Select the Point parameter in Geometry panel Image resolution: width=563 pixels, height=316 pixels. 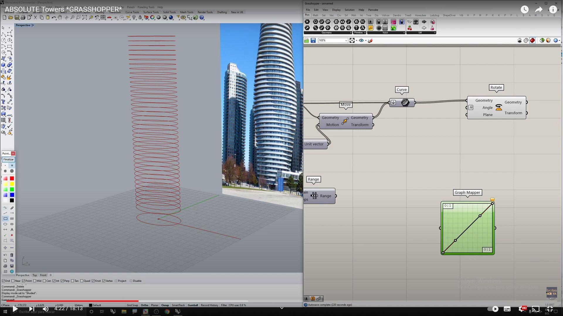307,22
